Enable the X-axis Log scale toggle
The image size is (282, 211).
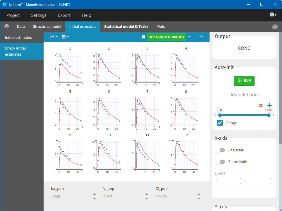tap(220, 150)
